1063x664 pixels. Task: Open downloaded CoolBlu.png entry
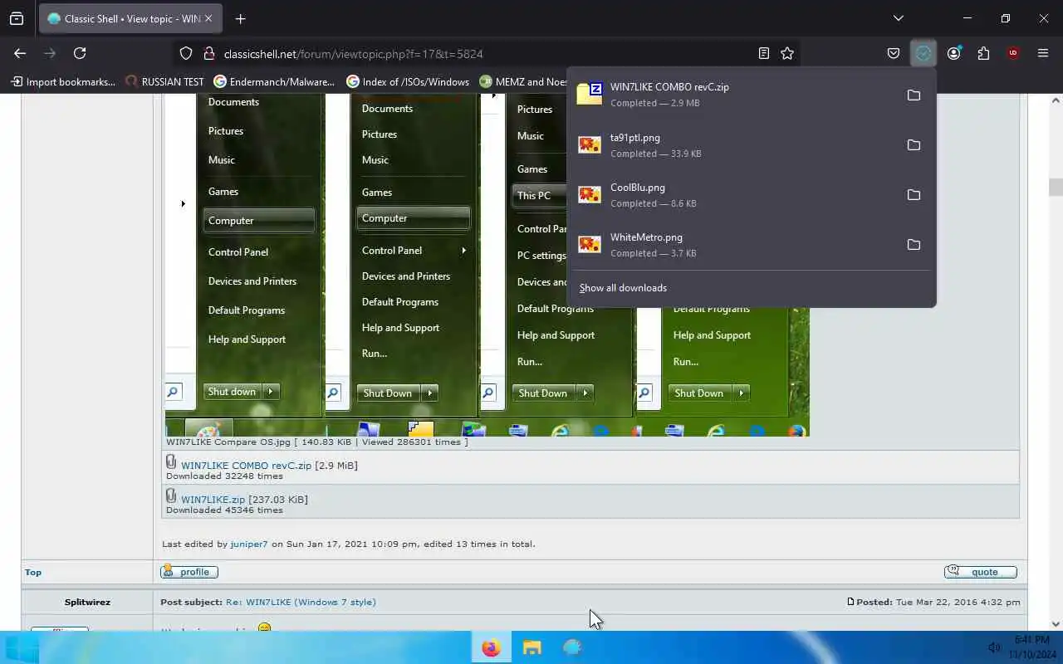tap(735, 195)
